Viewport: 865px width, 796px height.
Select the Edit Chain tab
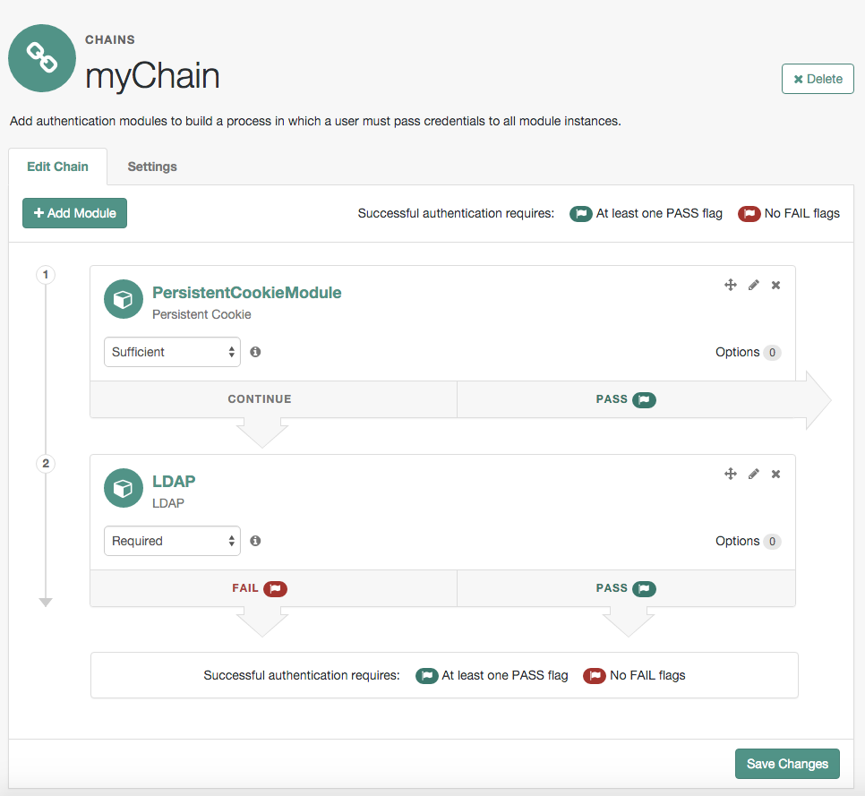click(58, 167)
